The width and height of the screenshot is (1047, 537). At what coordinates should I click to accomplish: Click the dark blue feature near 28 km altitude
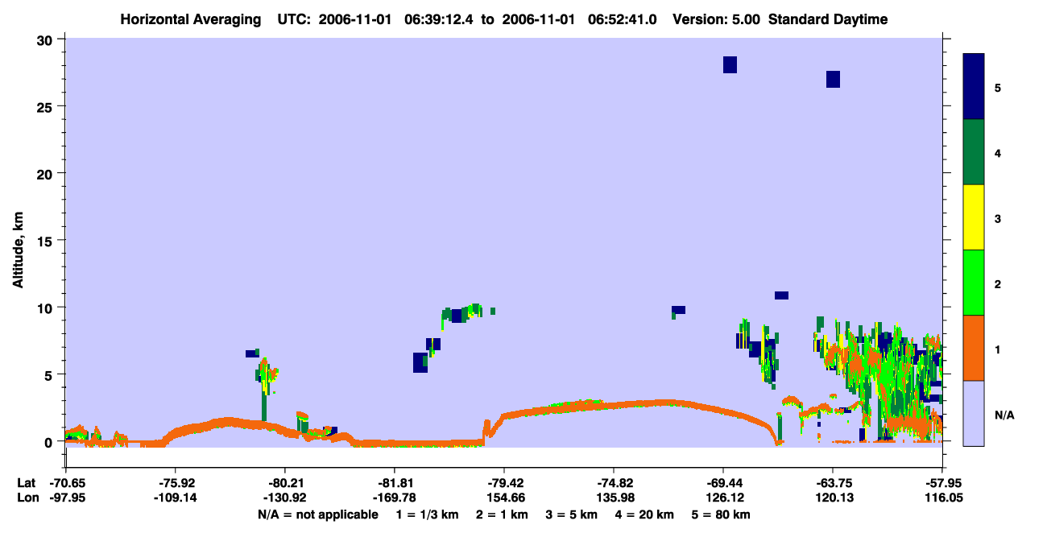[730, 65]
